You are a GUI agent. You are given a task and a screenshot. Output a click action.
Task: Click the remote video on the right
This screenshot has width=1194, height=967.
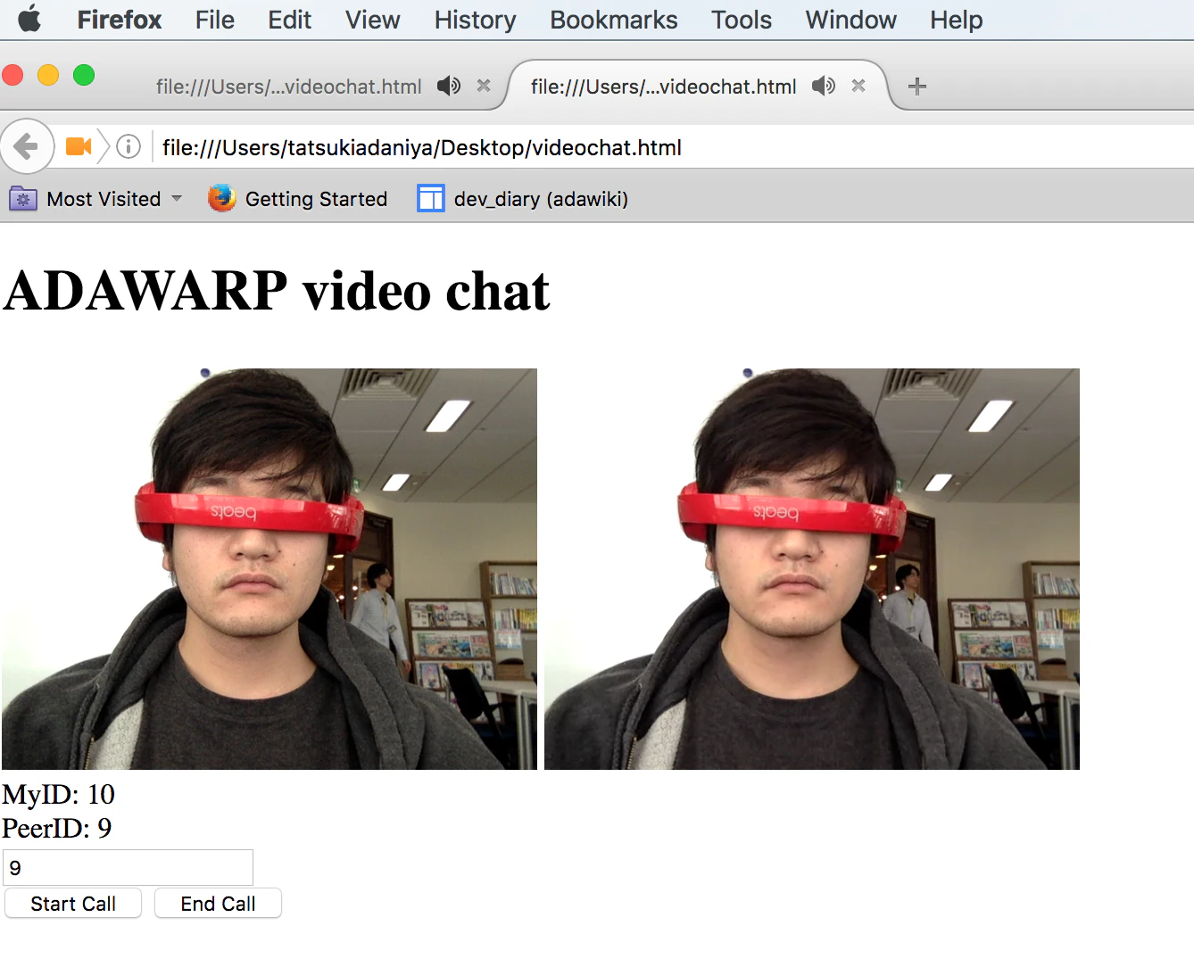pos(812,569)
